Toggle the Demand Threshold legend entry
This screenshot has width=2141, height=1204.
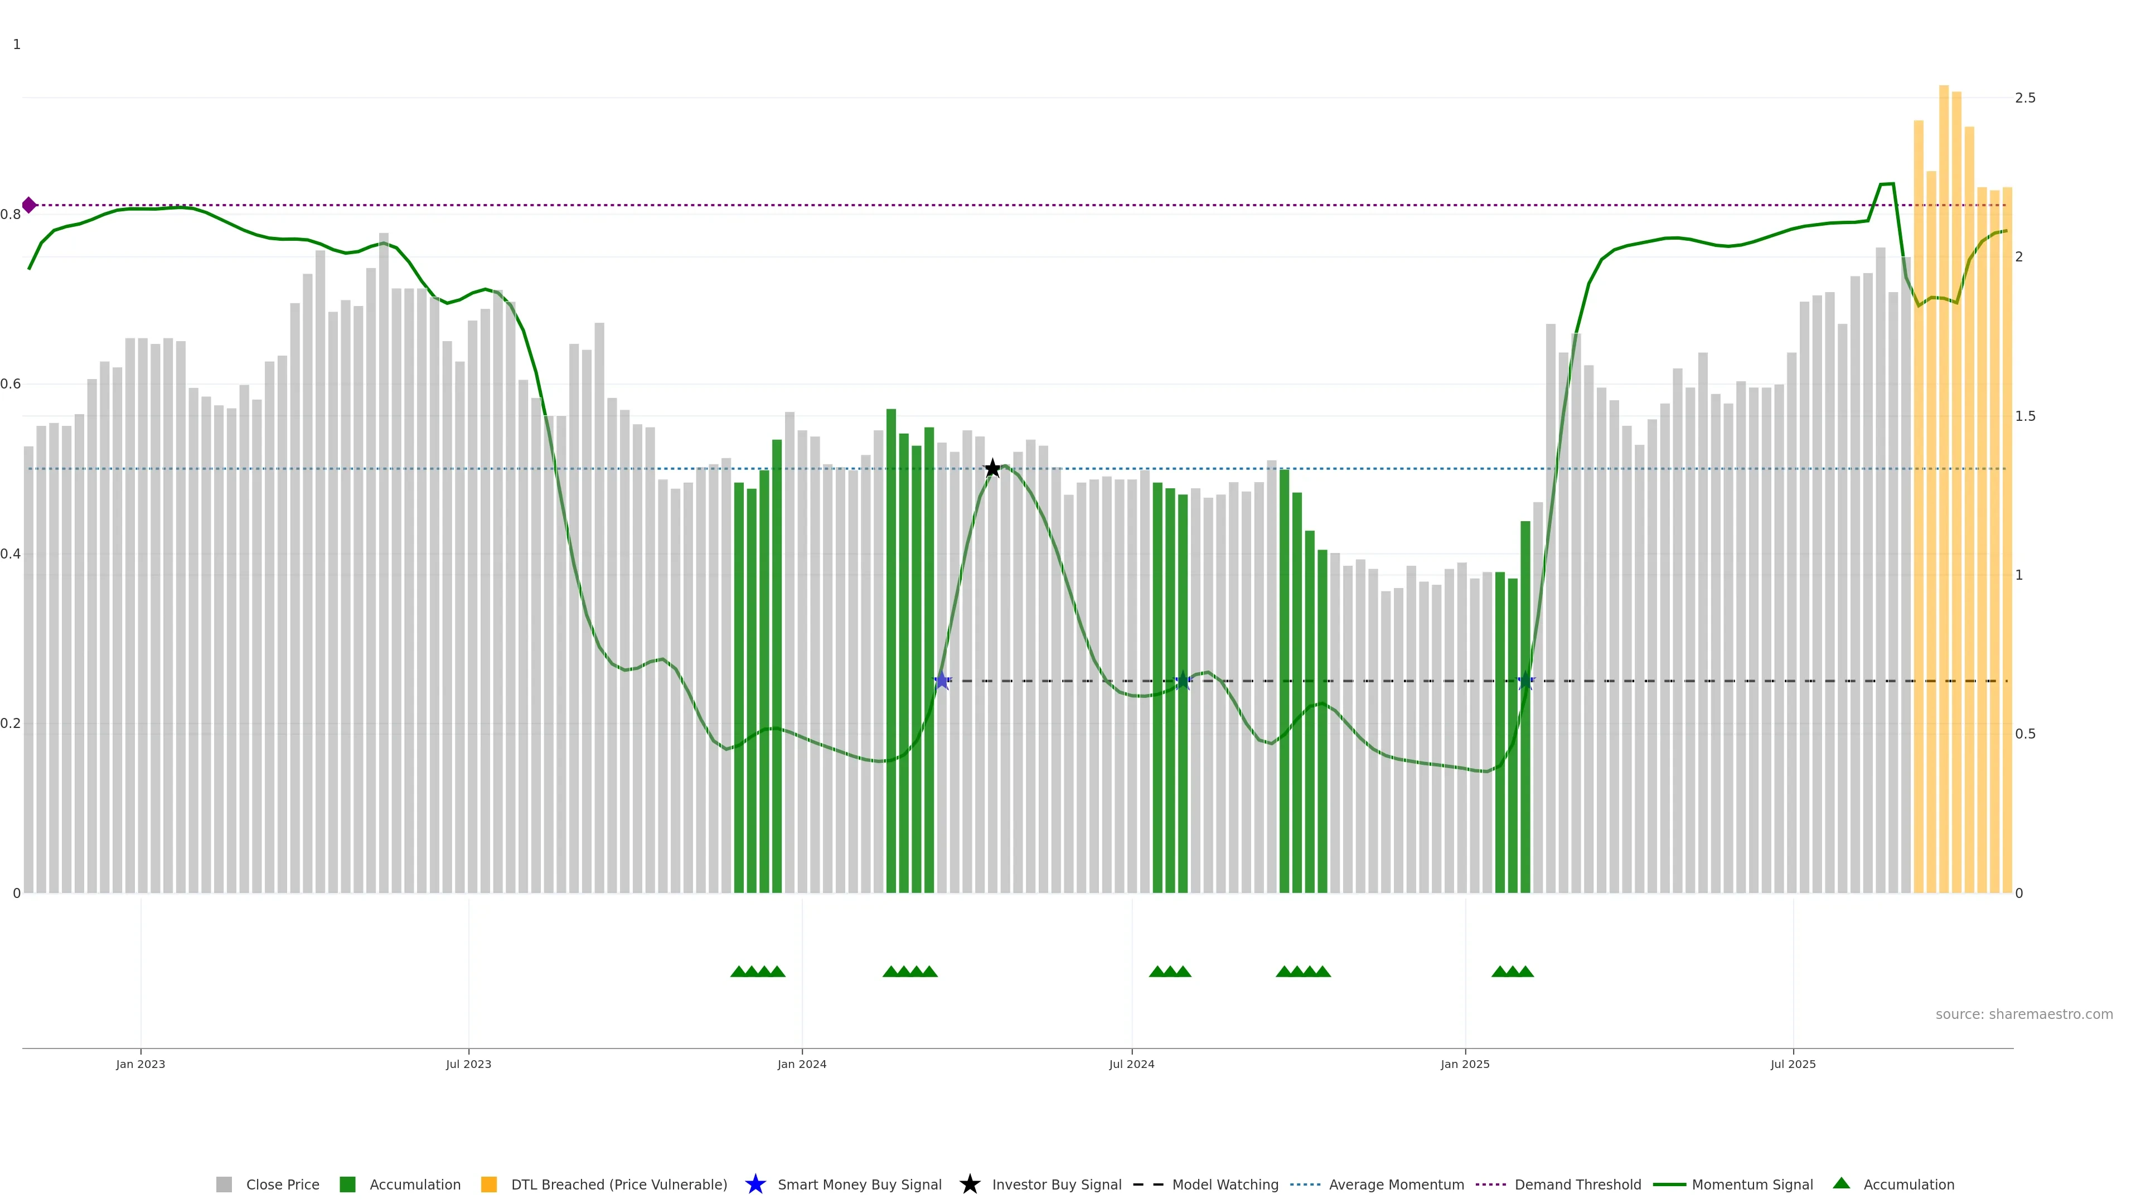click(x=1577, y=1184)
